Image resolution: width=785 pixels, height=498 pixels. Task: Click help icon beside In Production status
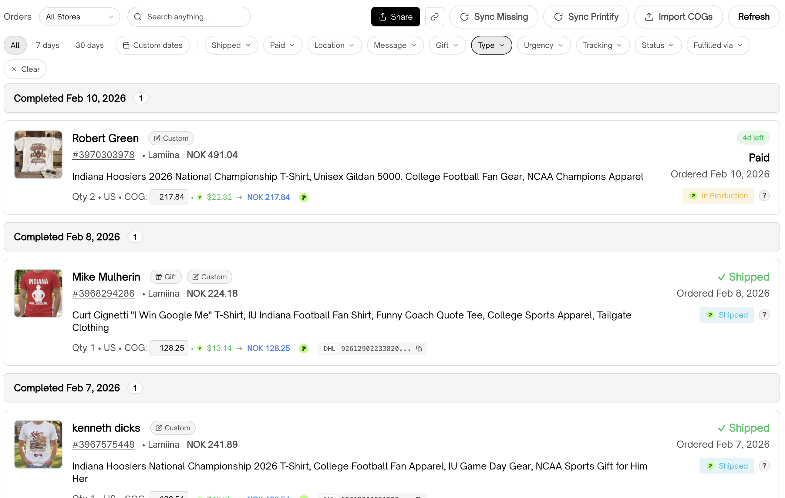coord(764,196)
